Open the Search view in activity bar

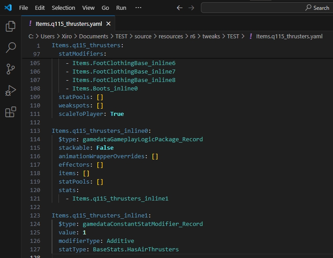point(10,48)
